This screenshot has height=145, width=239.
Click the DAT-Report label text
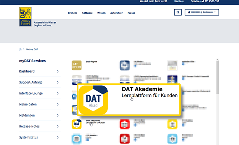[92, 62]
